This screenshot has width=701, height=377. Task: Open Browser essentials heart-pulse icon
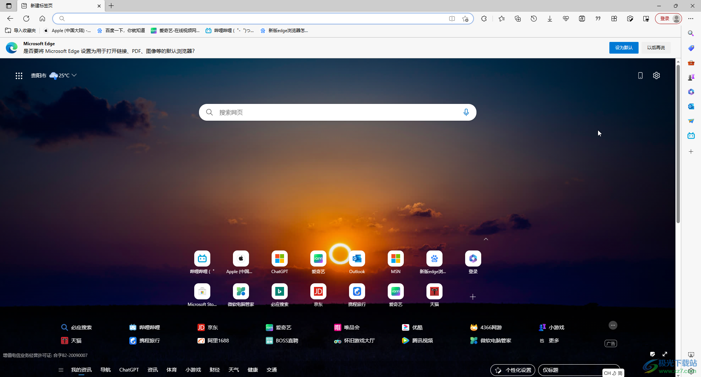pos(566,19)
